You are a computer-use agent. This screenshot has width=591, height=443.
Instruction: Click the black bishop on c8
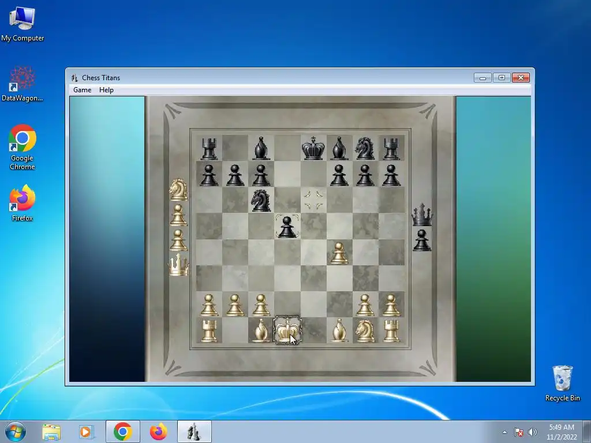[261, 148]
